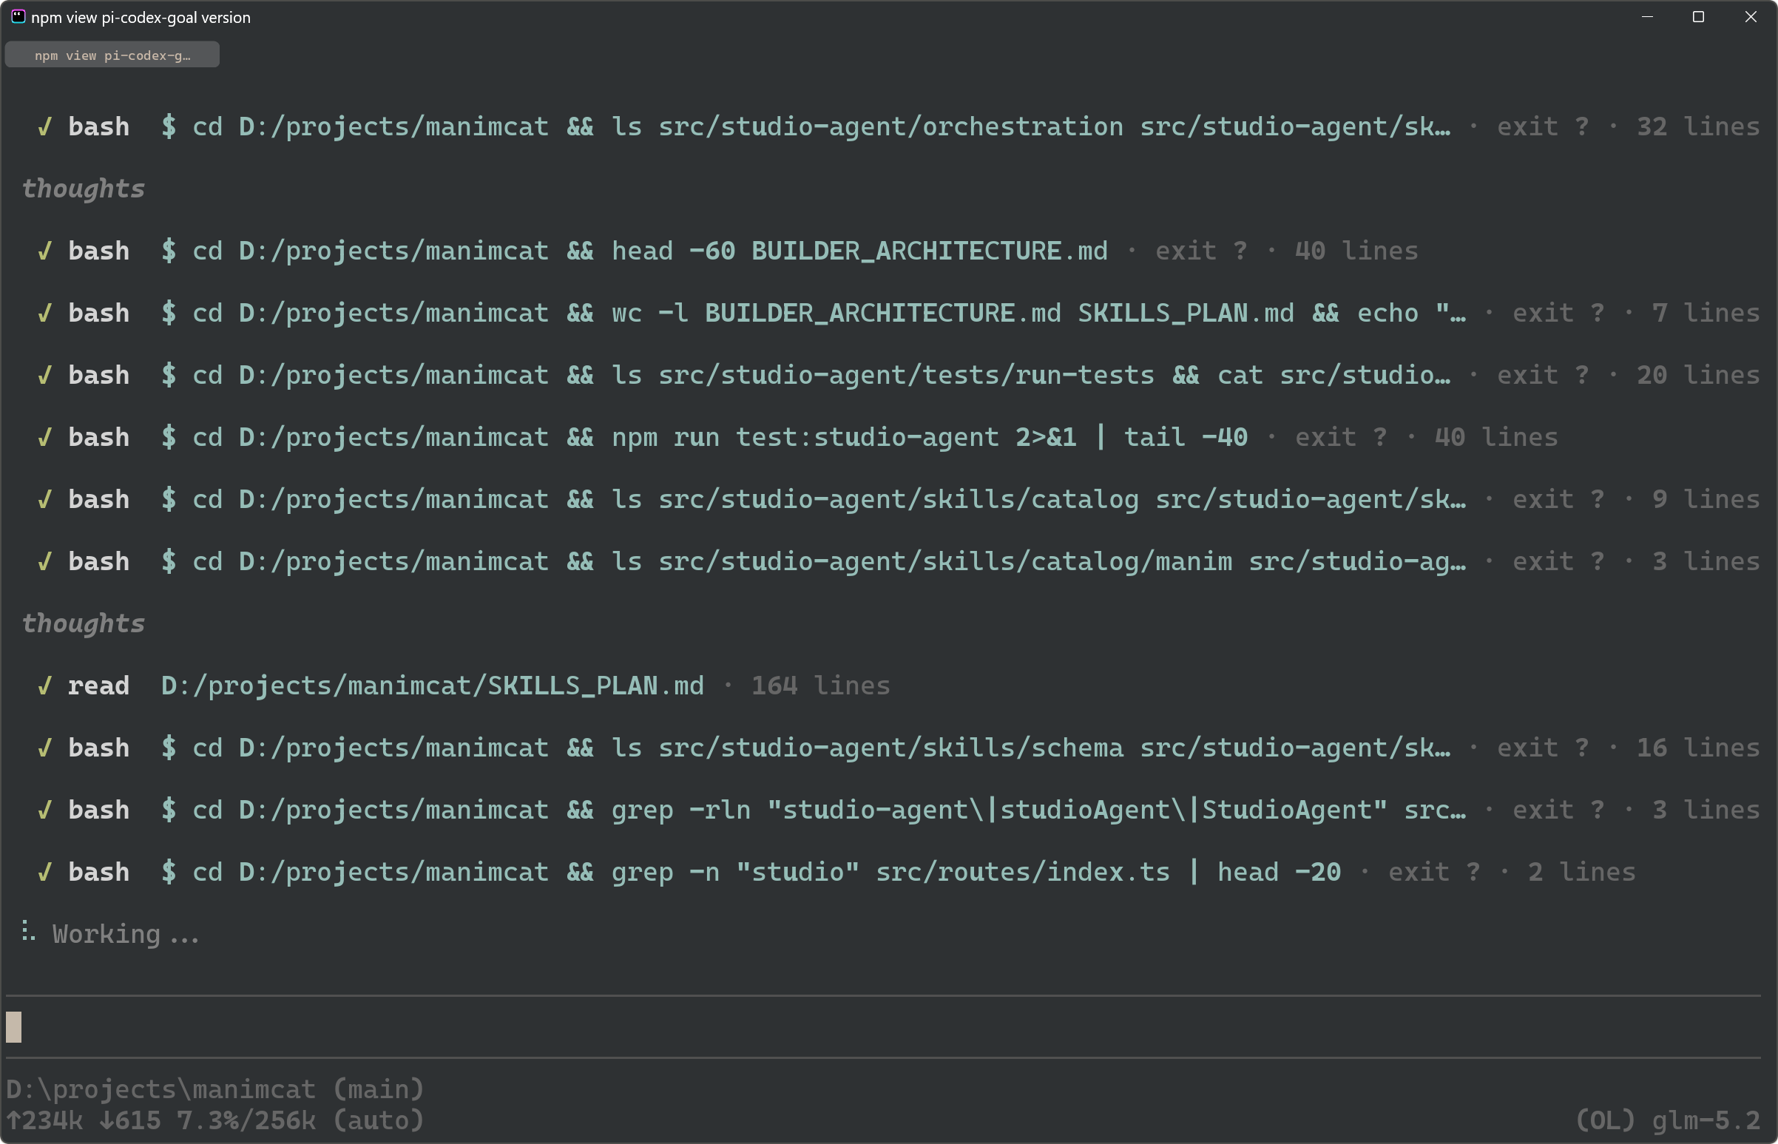Click the checkmark beside the head -60 BUILDER_ARCHITECTURE command

coord(44,251)
